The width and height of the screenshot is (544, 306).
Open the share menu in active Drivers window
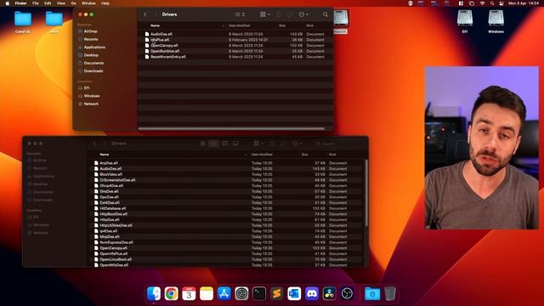279,14
